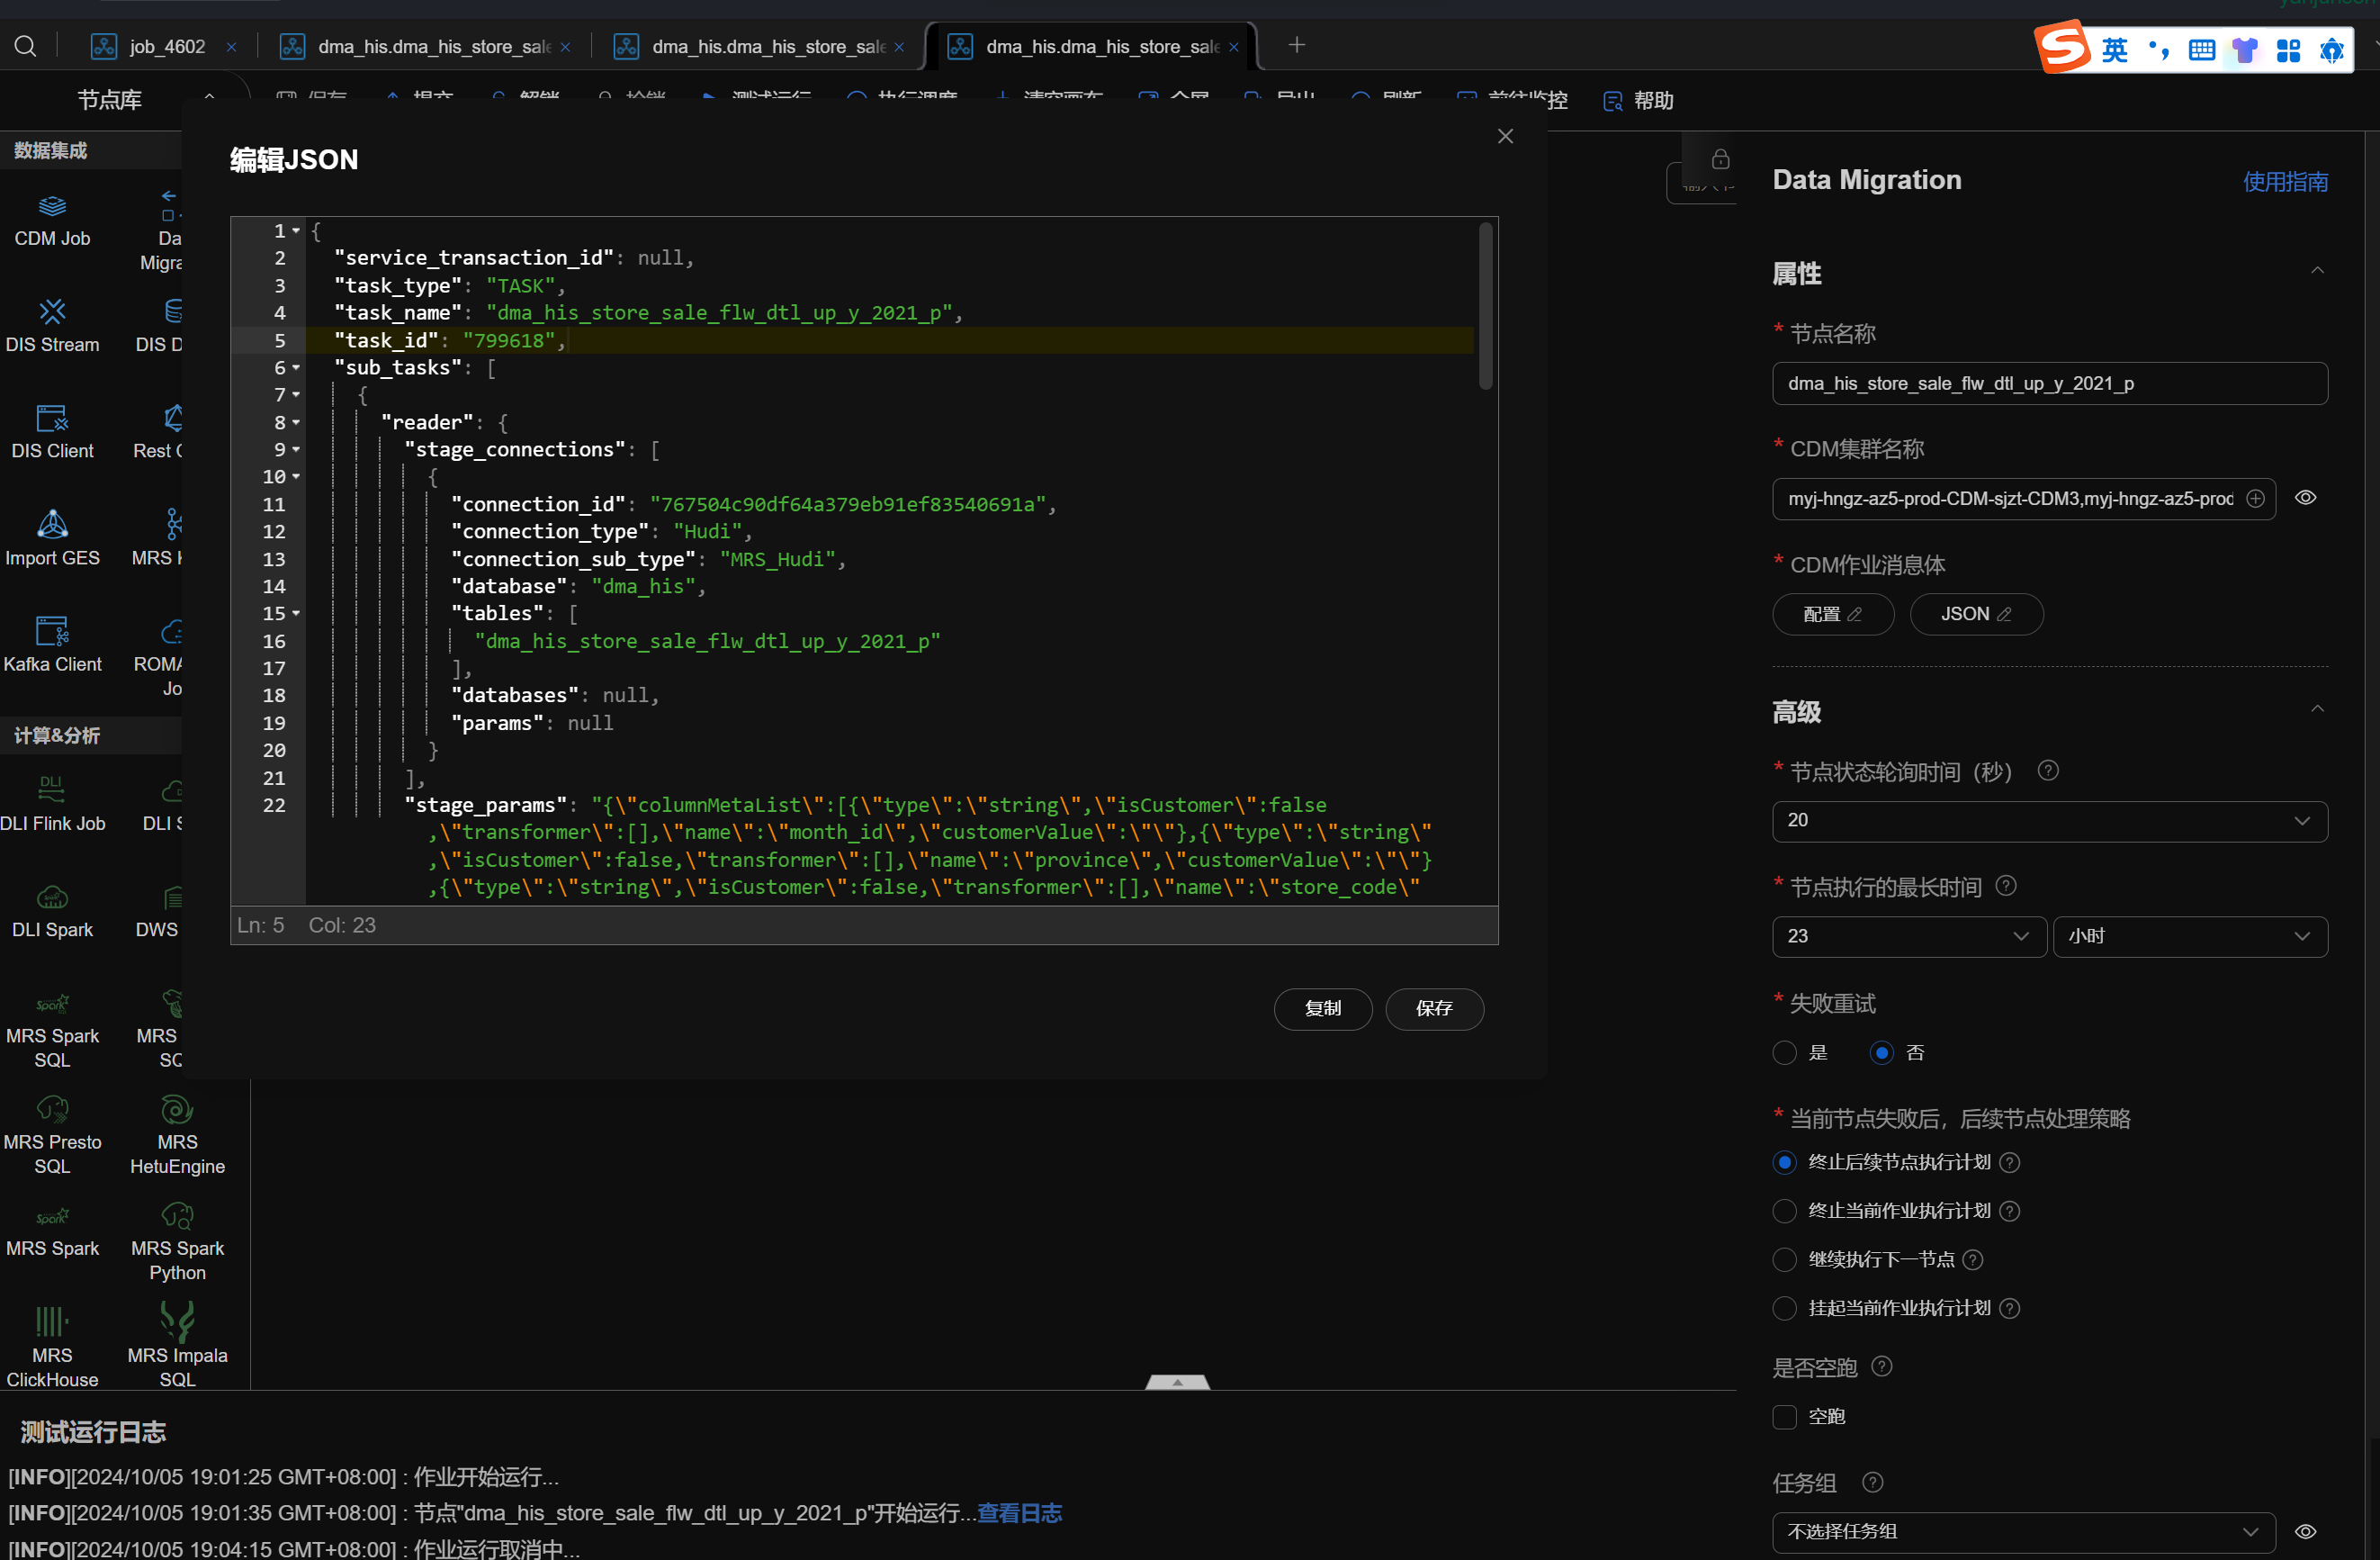The height and width of the screenshot is (1560, 2380).
Task: Pick the MRS HetuEngine node icon
Action: pos(177,1110)
